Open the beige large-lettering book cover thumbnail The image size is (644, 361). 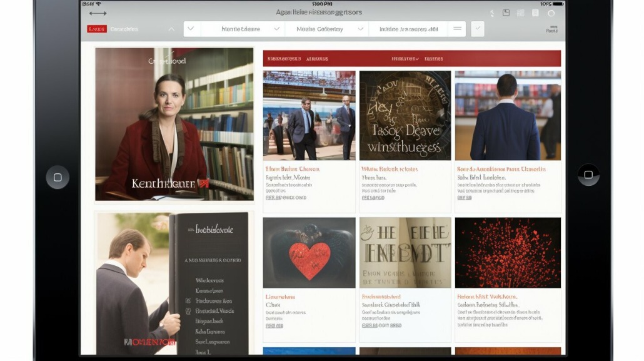point(405,253)
